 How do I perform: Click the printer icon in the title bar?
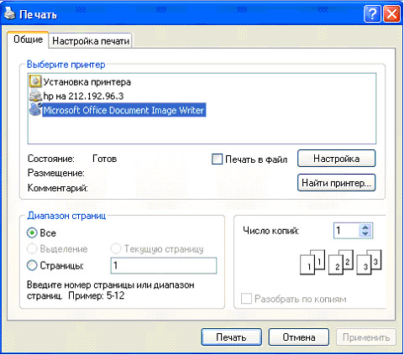tap(9, 13)
